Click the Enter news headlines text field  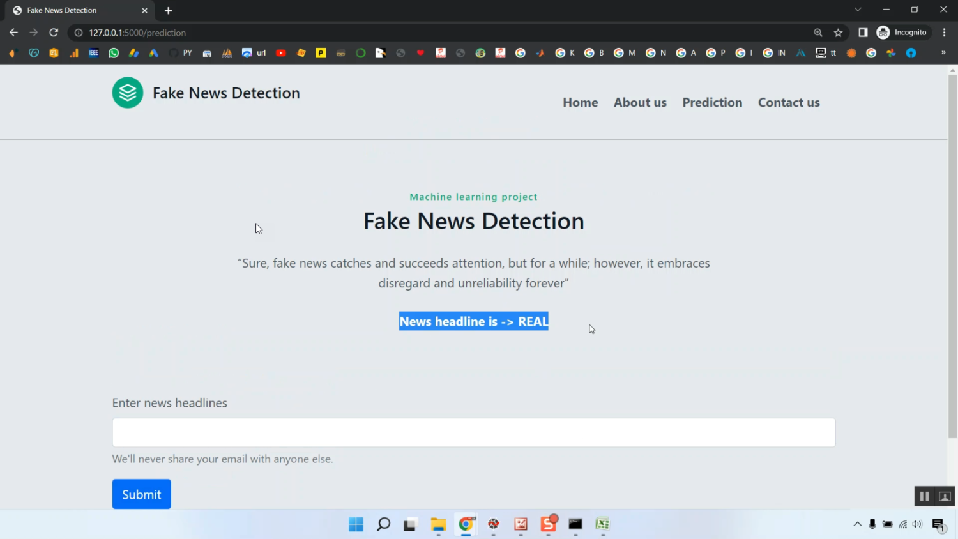coord(473,432)
